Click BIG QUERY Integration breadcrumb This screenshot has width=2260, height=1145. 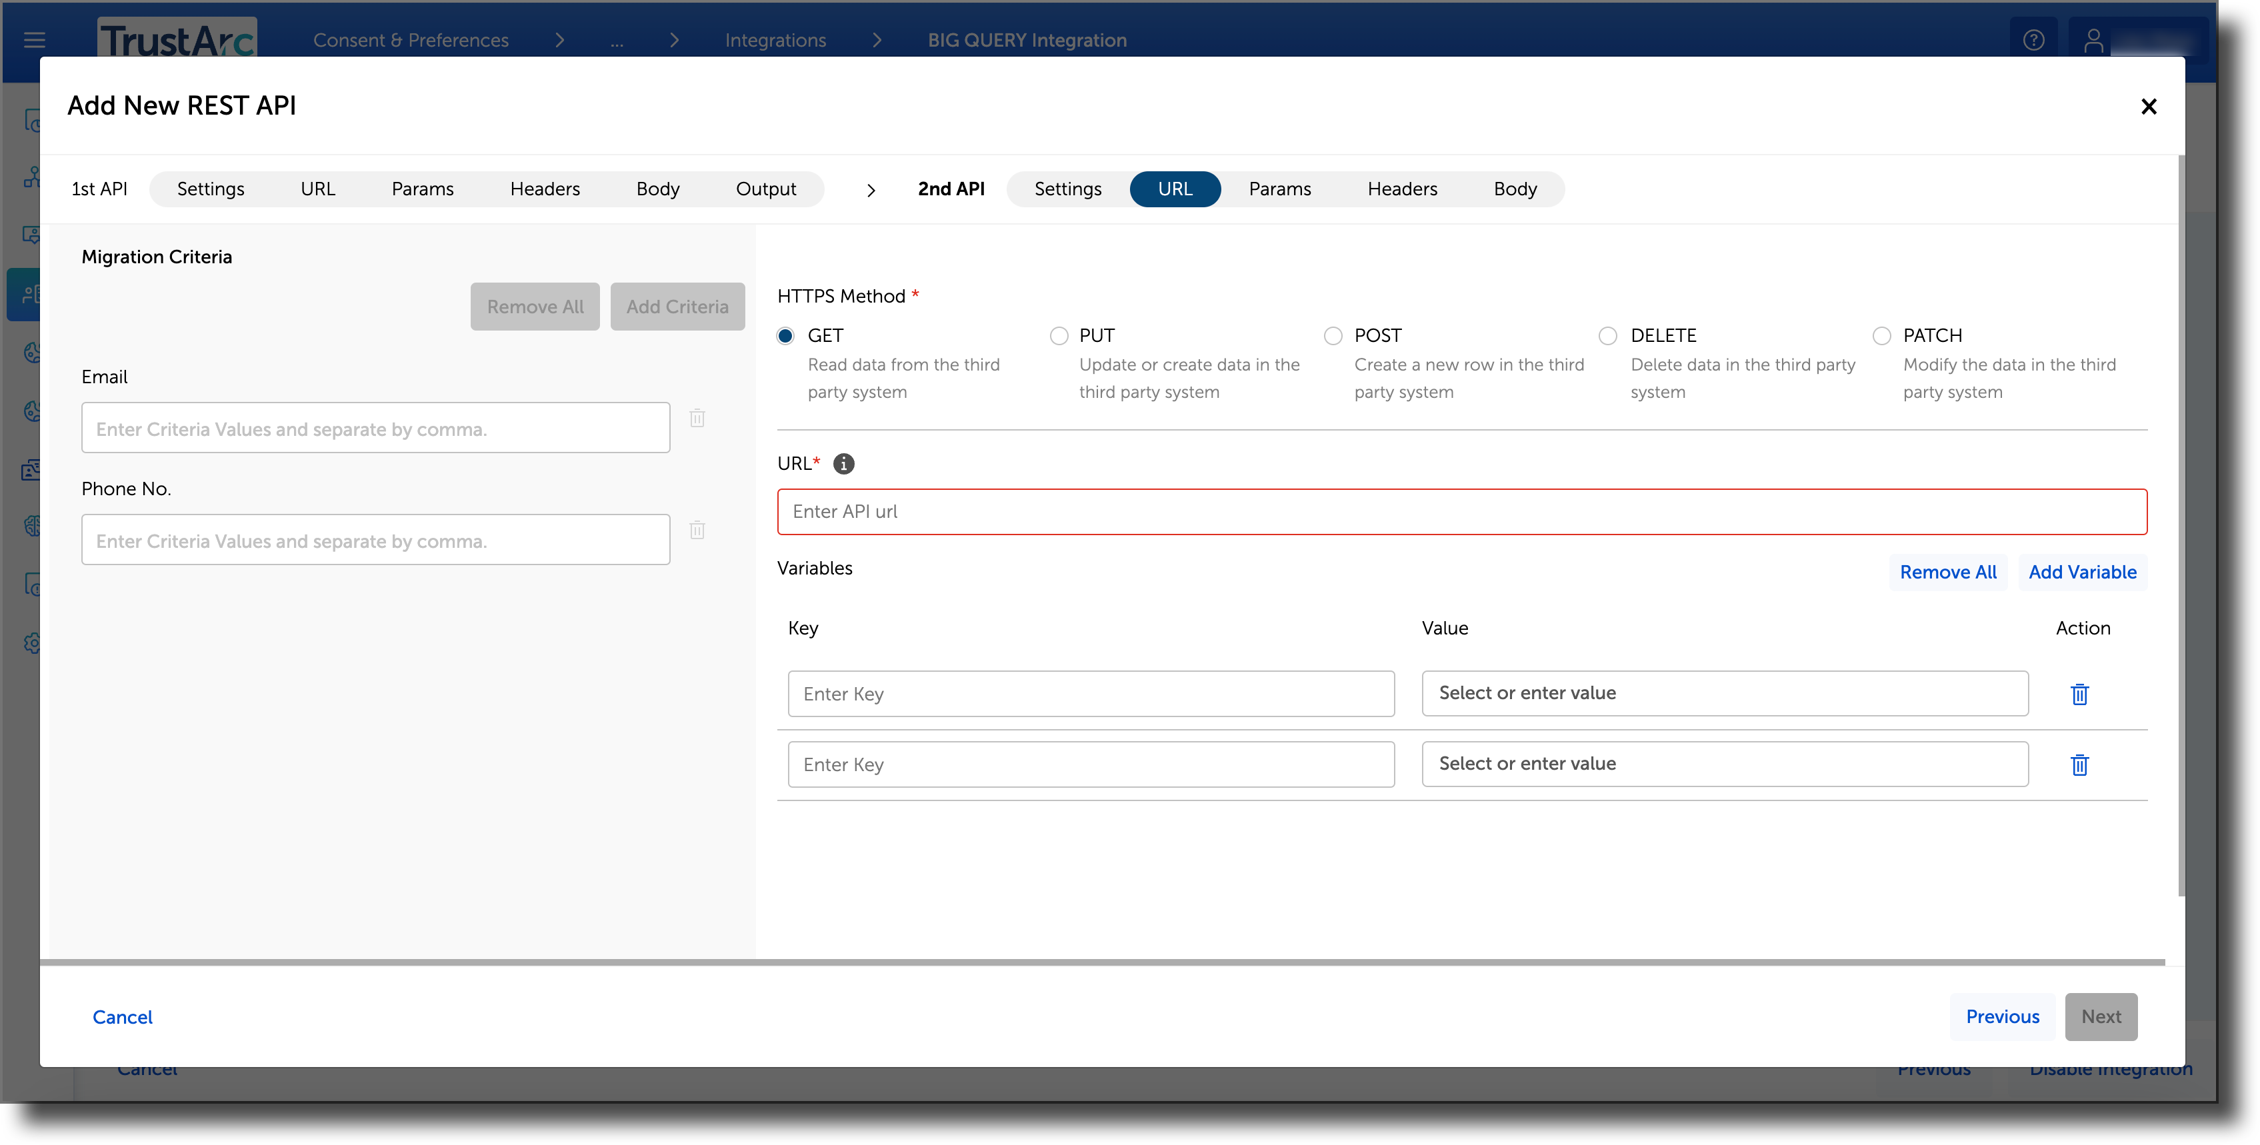(1027, 41)
